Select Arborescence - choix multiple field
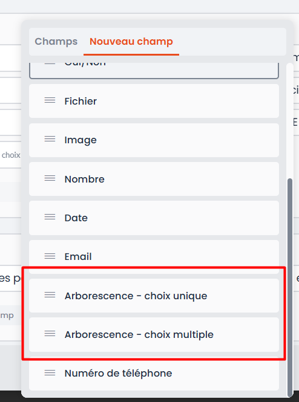This screenshot has height=402, width=299. click(x=154, y=334)
